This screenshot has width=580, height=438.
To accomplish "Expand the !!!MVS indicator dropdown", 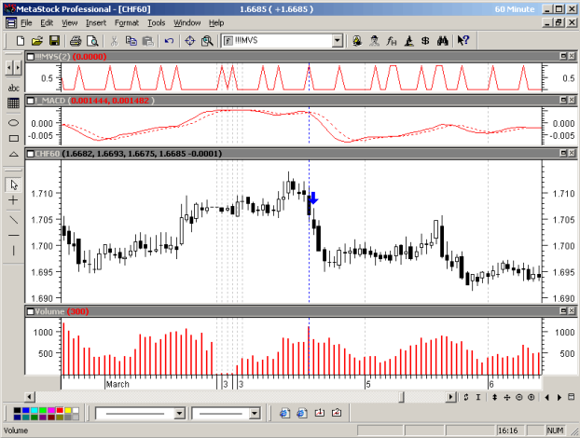I will (x=338, y=41).
